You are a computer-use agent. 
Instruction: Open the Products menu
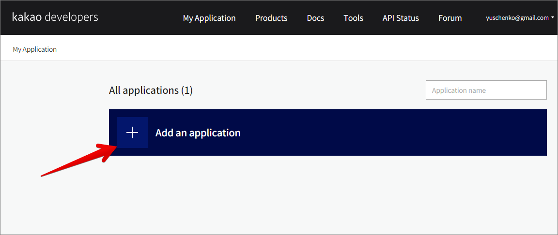[x=271, y=18]
